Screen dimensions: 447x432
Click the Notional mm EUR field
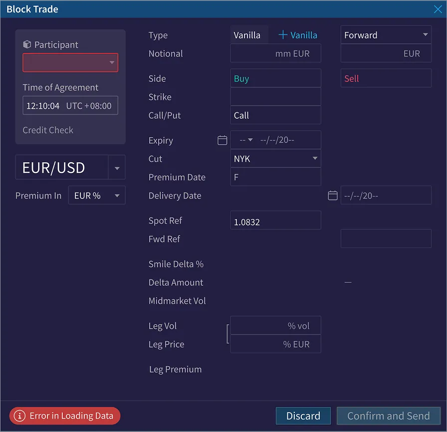(x=275, y=53)
